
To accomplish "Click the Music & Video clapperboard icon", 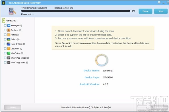I will coord(9,44).
